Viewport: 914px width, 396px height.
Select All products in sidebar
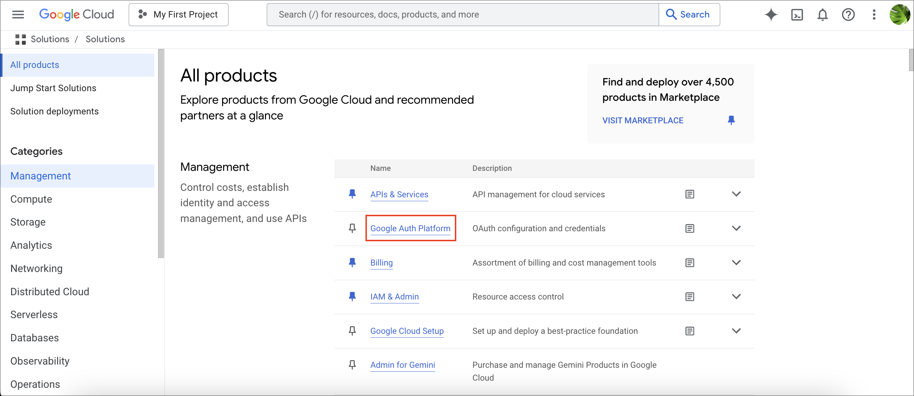(x=78, y=65)
